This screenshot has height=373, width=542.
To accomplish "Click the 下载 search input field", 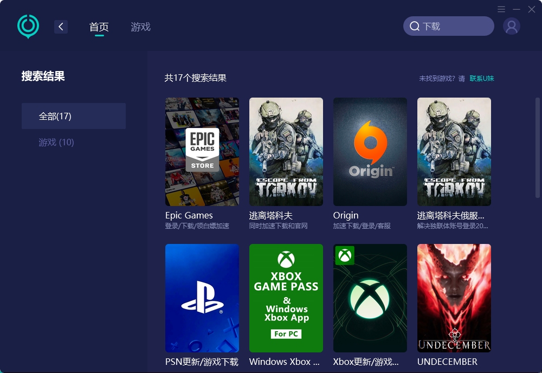I will coord(449,26).
